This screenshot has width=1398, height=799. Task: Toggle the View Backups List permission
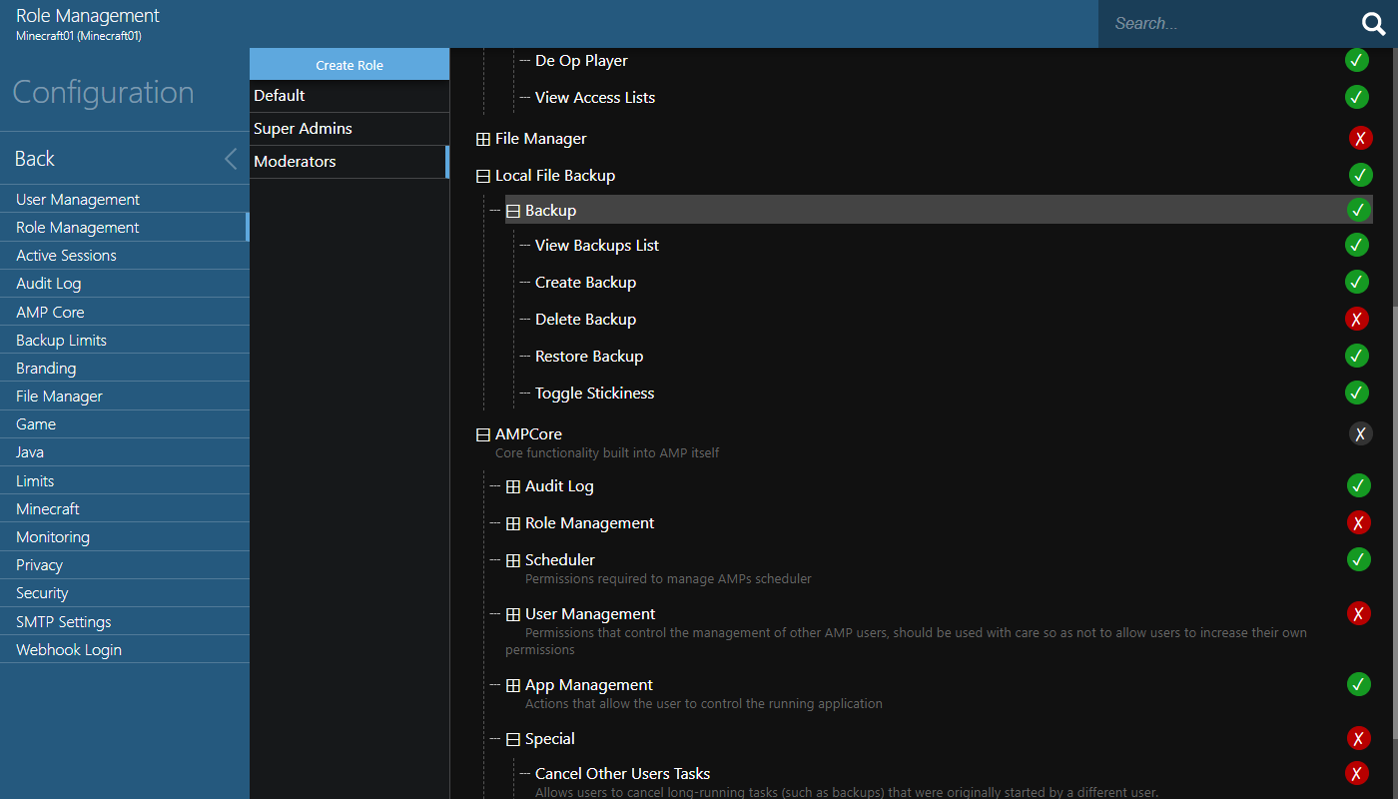point(1357,246)
